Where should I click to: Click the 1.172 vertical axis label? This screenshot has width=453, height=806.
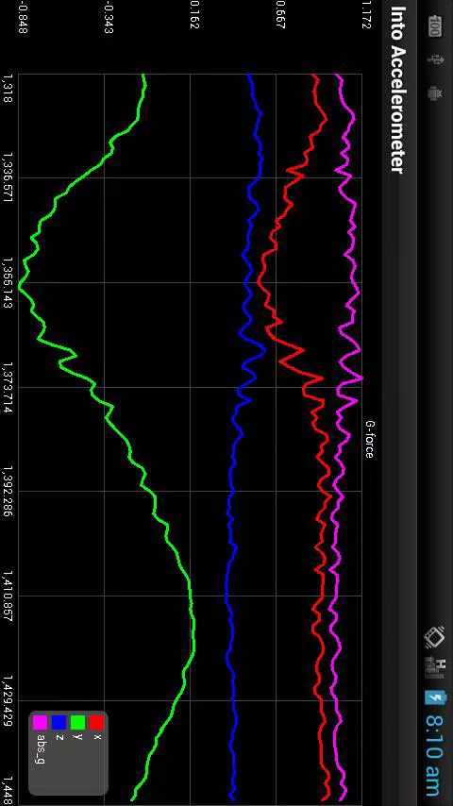366,14
